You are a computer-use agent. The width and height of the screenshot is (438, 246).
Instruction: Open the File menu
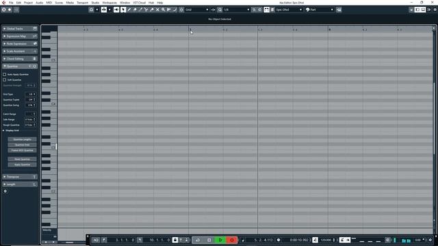[11, 3]
